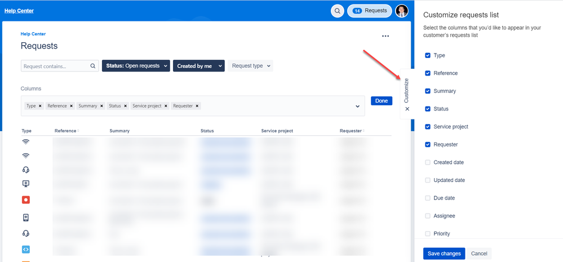Click the monitor request type icon
The image size is (563, 262).
(x=25, y=184)
